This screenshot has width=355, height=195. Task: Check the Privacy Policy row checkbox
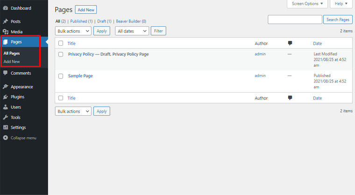61,54
